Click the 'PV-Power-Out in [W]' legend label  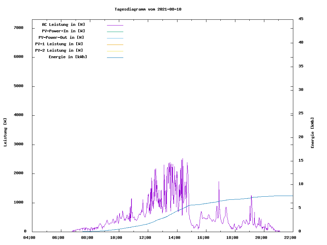61,37
